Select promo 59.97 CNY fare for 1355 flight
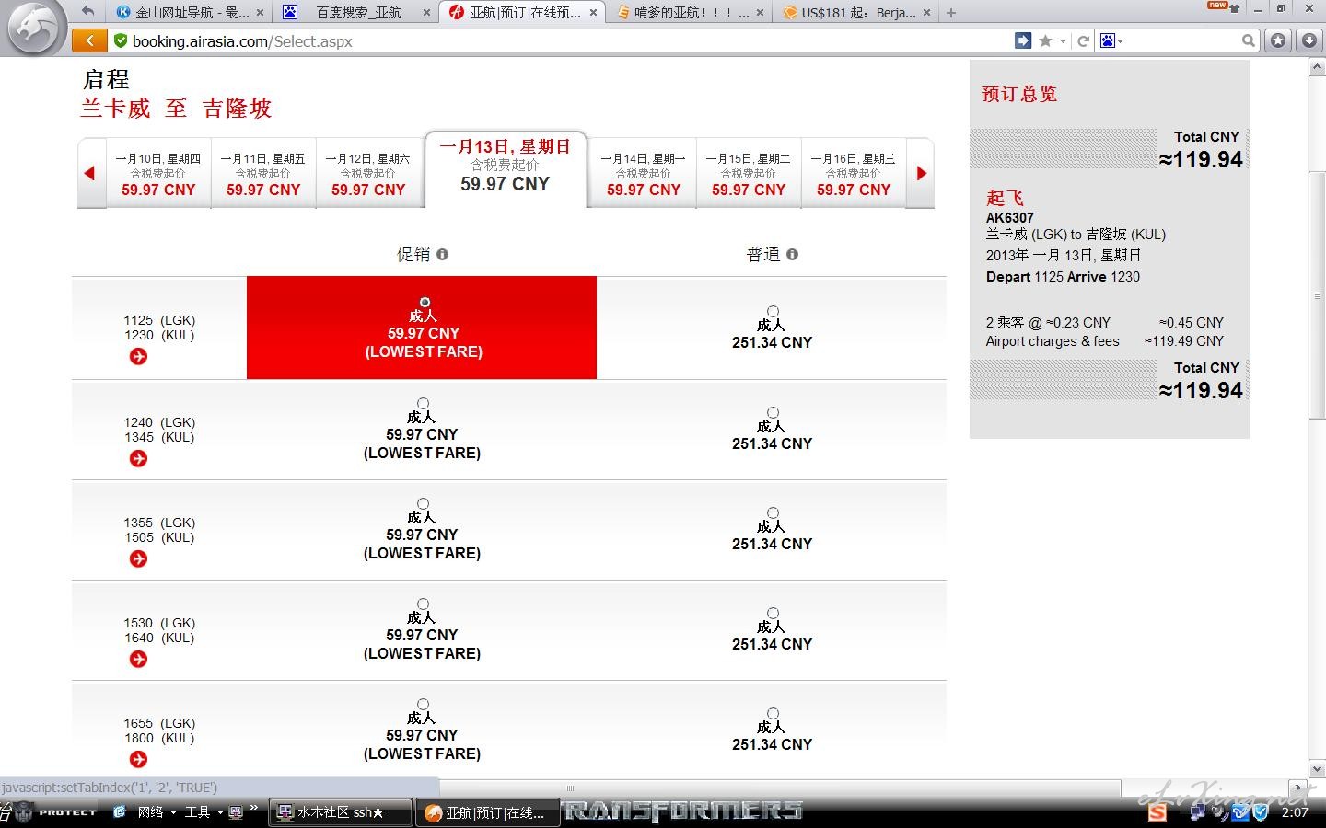This screenshot has width=1326, height=828. [423, 503]
